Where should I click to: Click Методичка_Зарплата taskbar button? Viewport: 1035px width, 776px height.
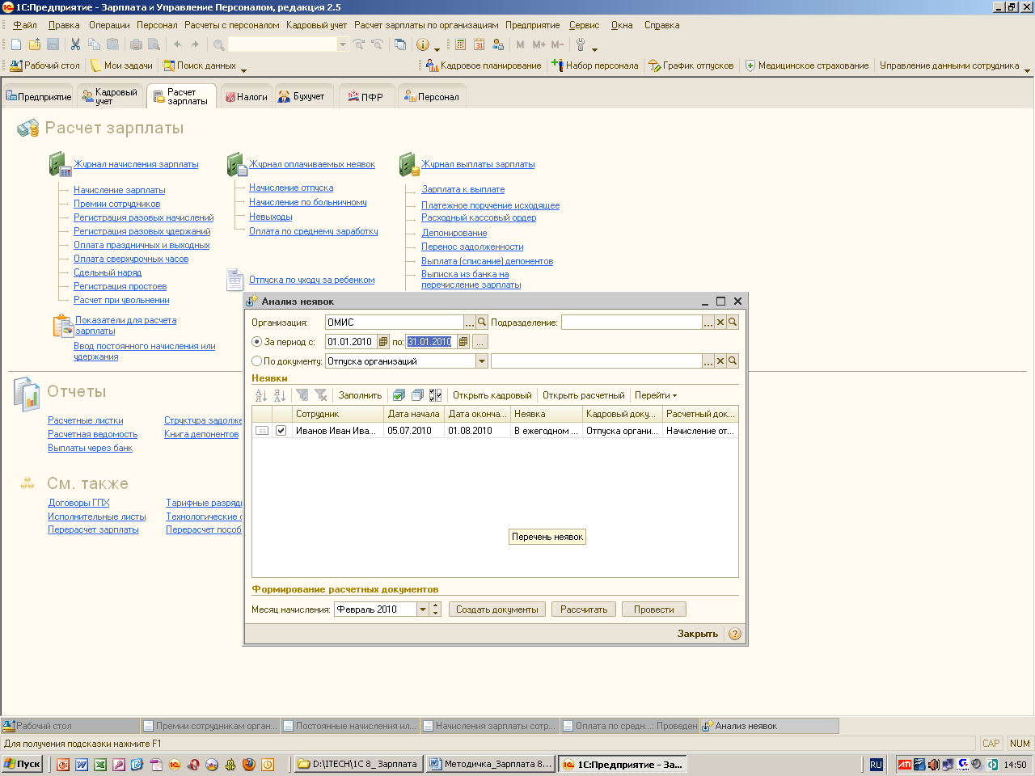490,764
